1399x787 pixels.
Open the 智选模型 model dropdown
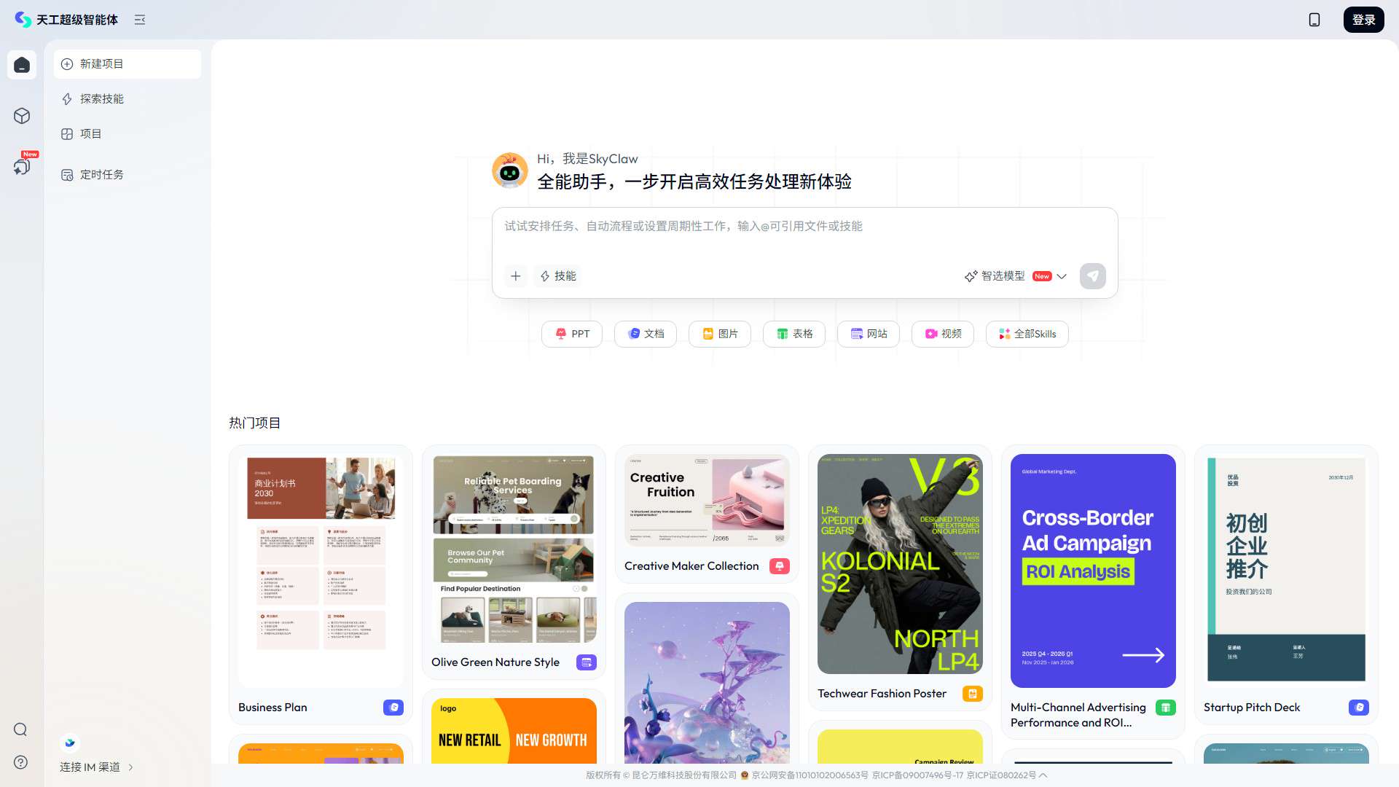pos(1016,276)
